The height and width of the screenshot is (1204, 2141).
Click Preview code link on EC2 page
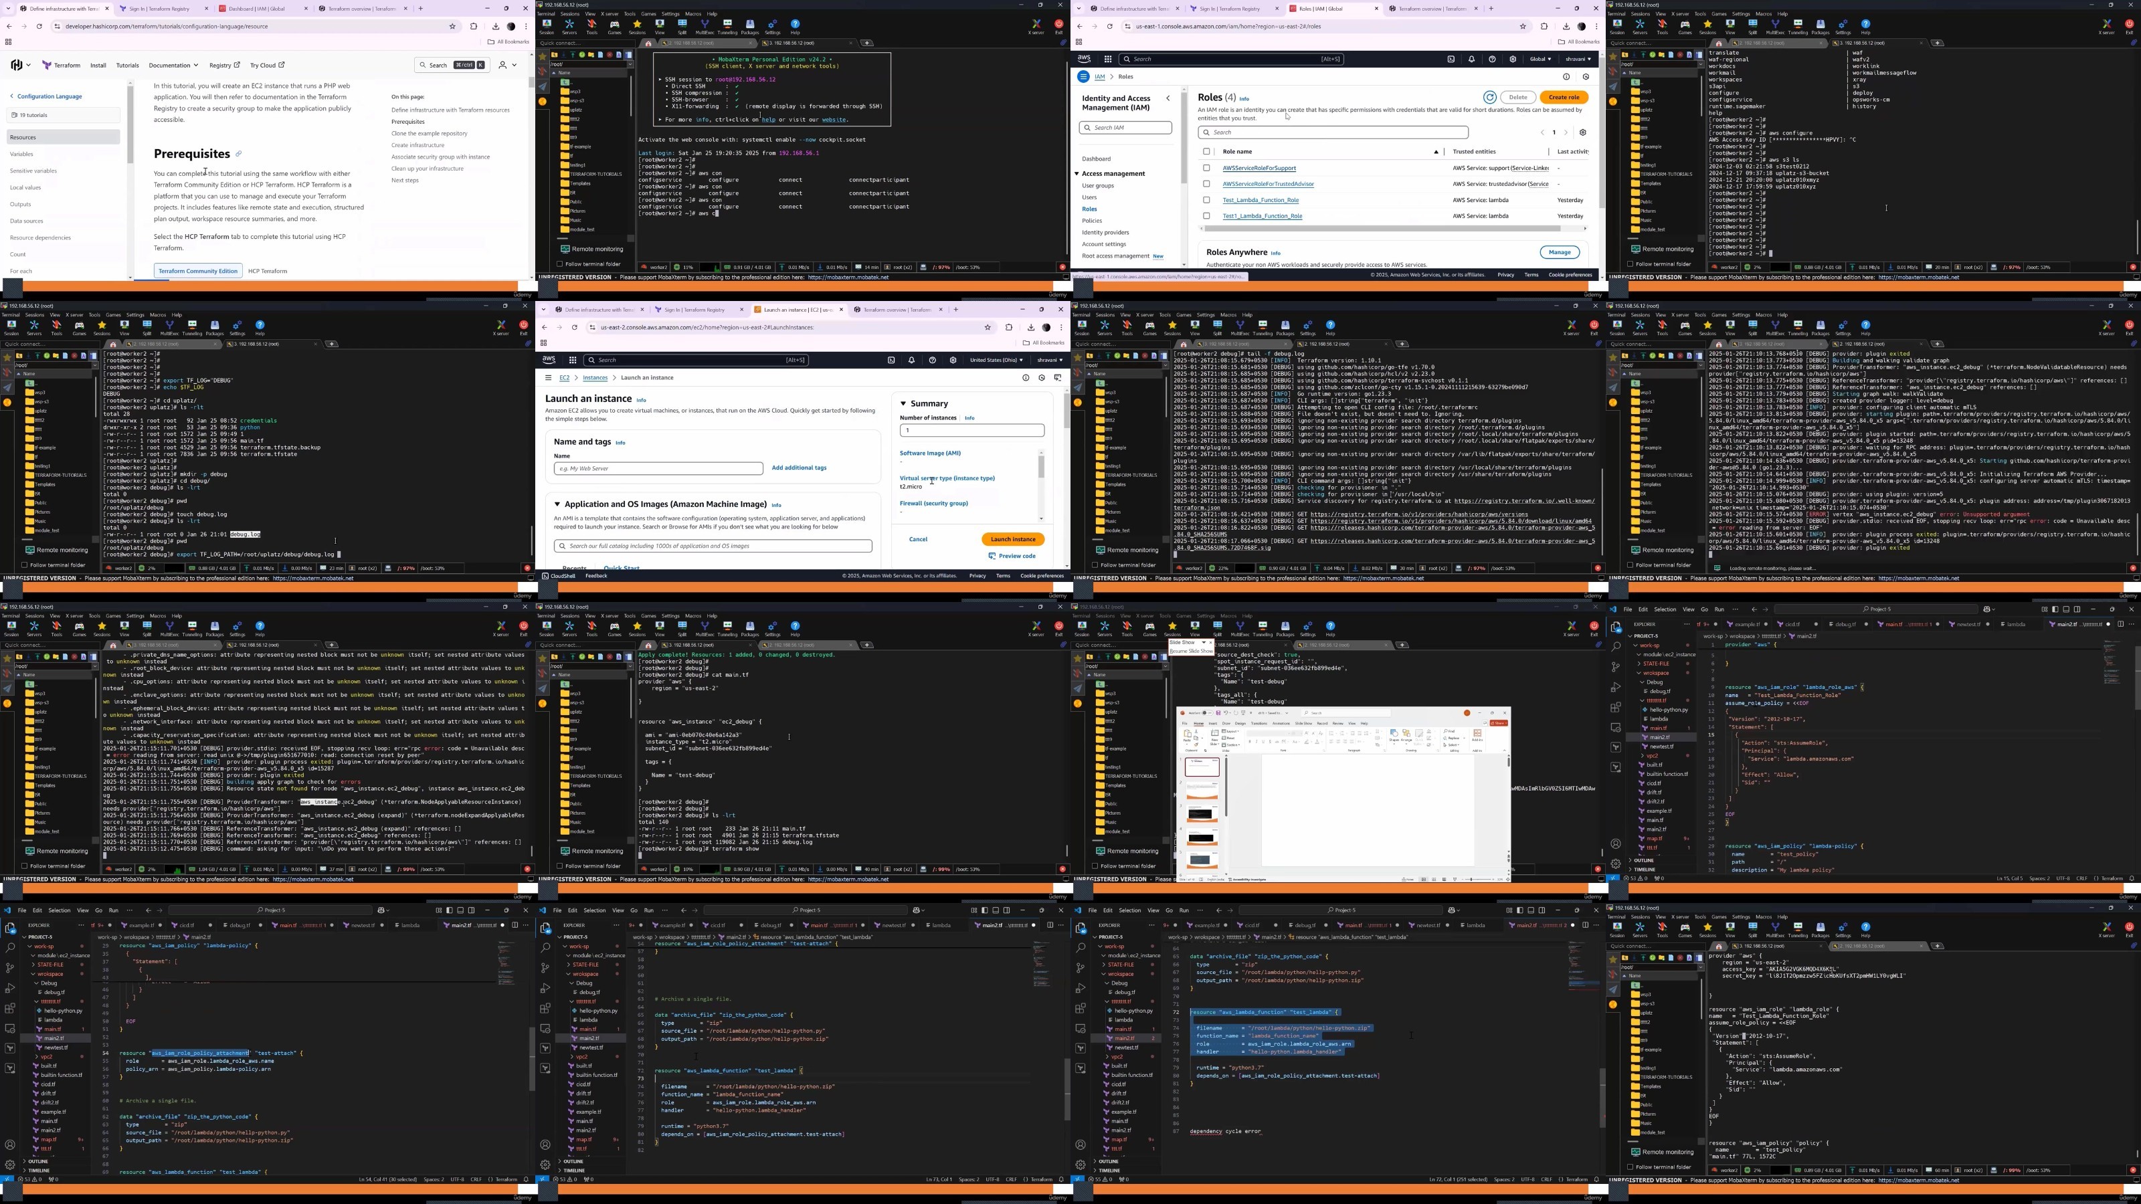coord(1012,556)
